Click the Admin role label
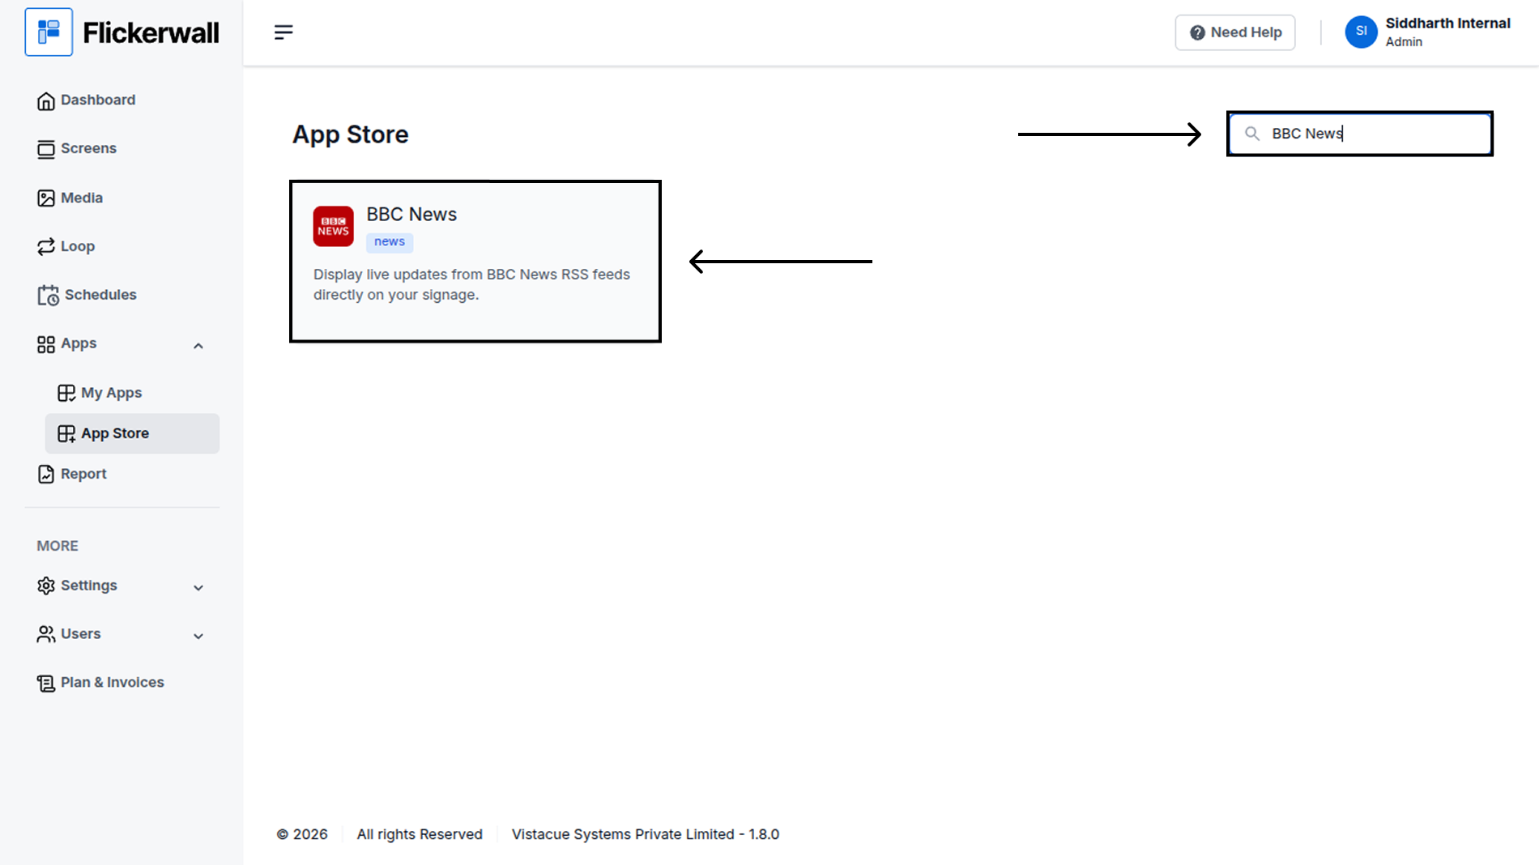Viewport: 1539px width, 865px height. tap(1404, 42)
